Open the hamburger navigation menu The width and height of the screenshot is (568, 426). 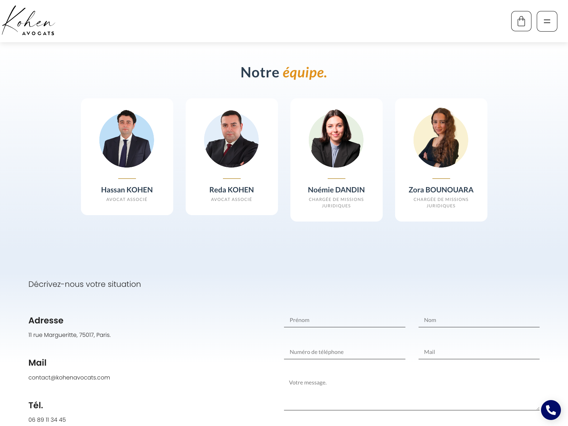pos(547,21)
